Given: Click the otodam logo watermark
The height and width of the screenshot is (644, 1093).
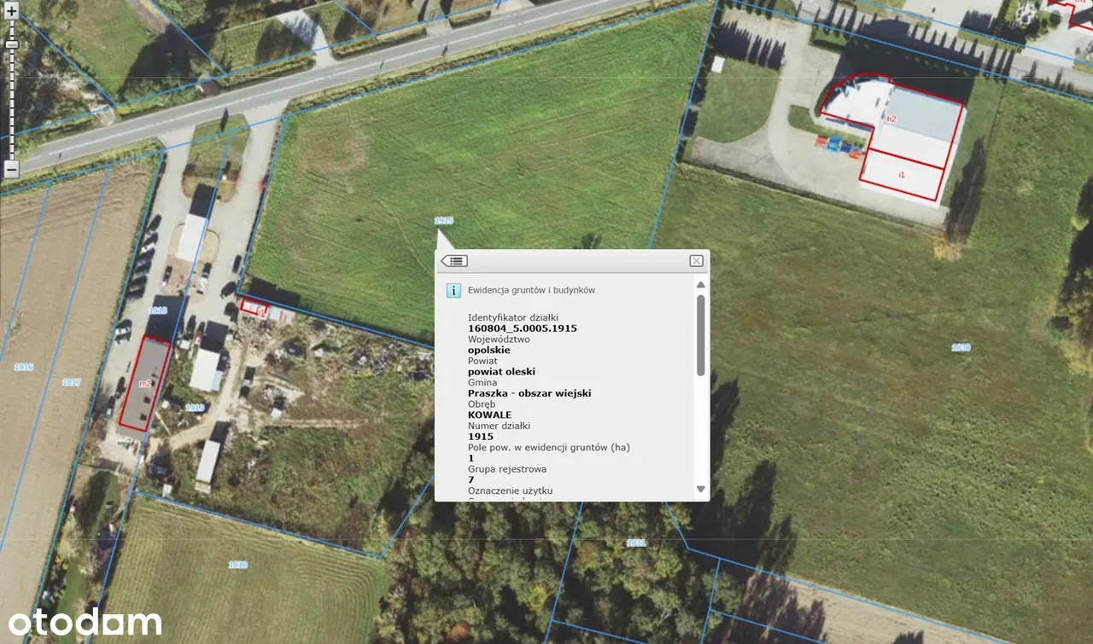Looking at the screenshot, I should (85, 623).
